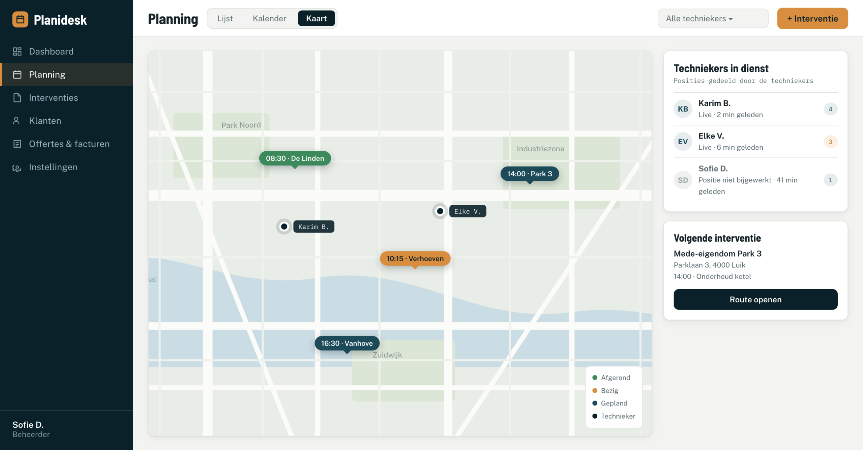Screen dimensions: 863x450
Task: Open the 16:30 Vanhove map marker
Action: [x=347, y=343]
